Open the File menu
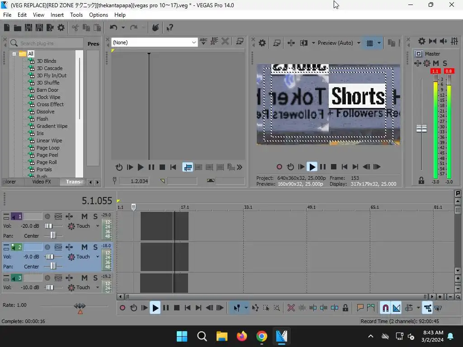 tap(7, 15)
